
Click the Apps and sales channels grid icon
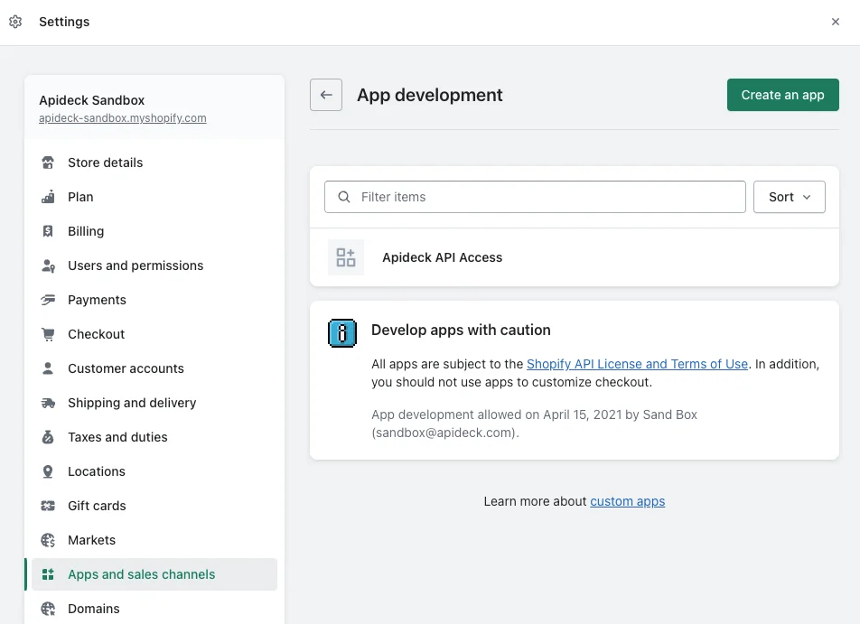coord(48,574)
